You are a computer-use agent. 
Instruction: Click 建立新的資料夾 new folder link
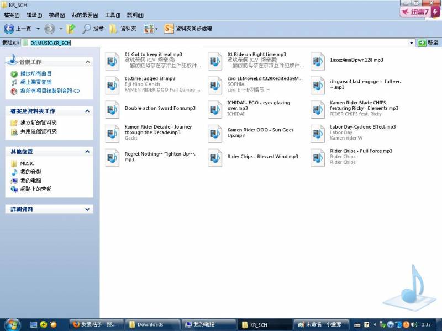[39, 122]
